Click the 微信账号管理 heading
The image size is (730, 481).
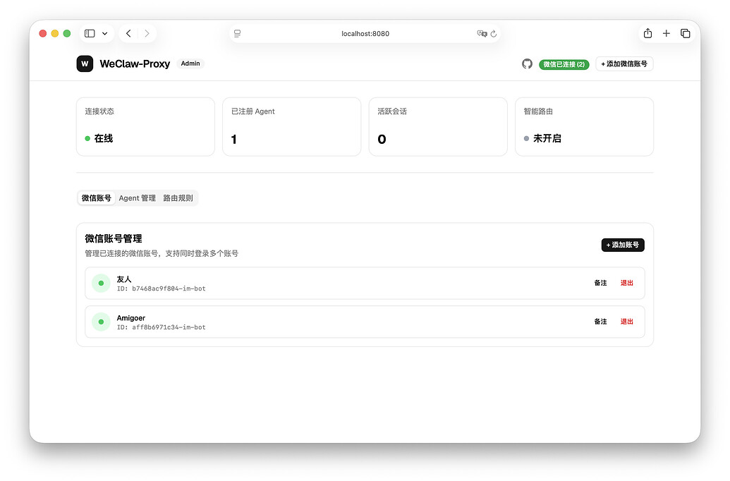(113, 239)
